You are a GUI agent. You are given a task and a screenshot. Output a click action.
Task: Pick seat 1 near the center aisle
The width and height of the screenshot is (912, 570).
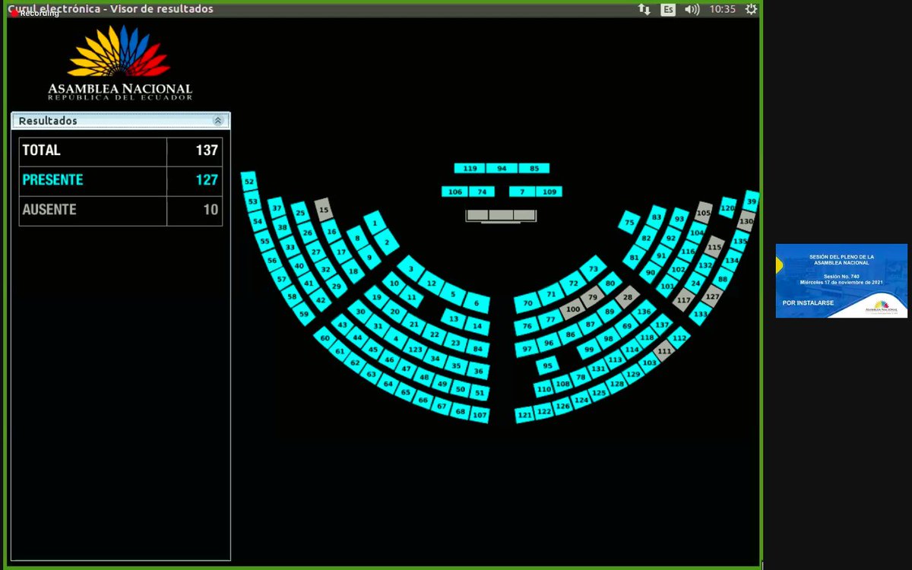[374, 223]
